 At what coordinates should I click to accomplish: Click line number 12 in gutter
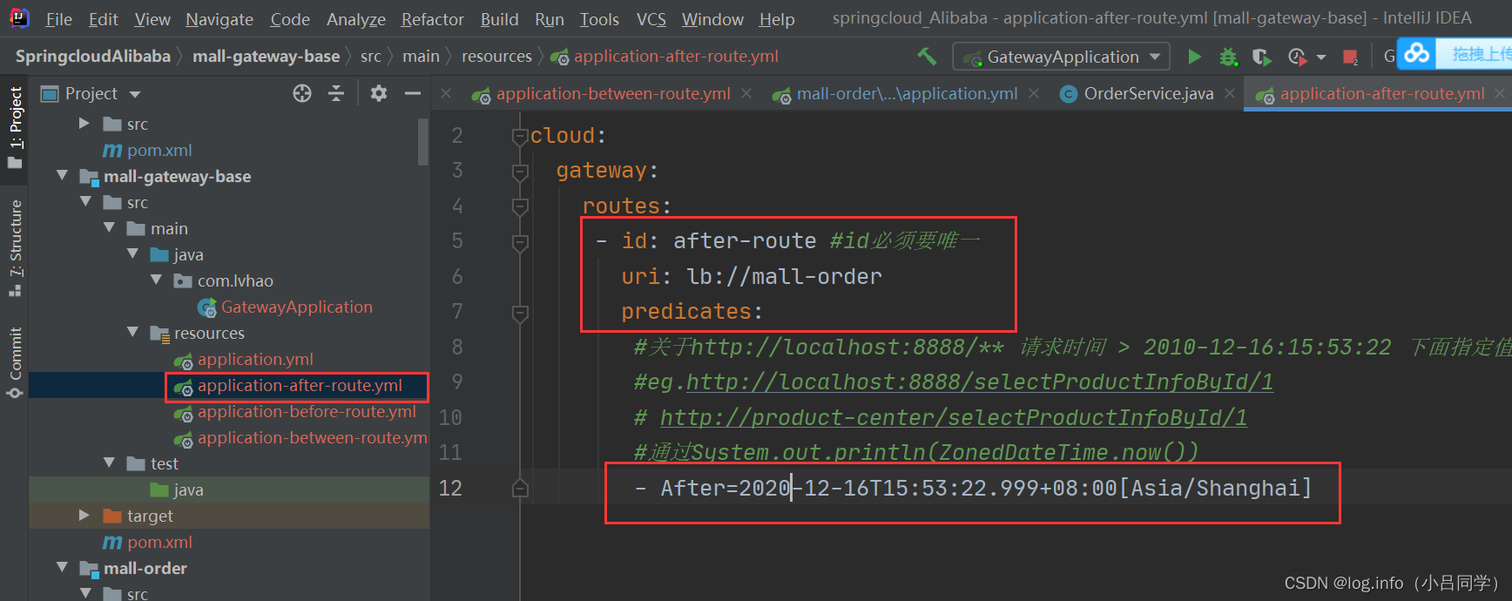coord(450,488)
